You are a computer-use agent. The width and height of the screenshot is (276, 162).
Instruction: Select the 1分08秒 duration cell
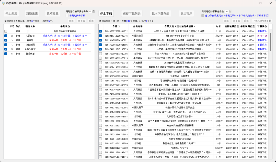218,76
